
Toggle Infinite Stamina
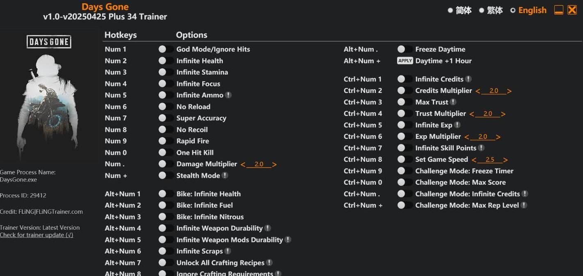(x=166, y=72)
